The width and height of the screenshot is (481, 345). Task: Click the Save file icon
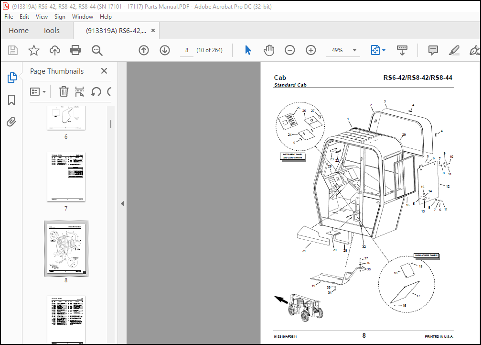[13, 50]
